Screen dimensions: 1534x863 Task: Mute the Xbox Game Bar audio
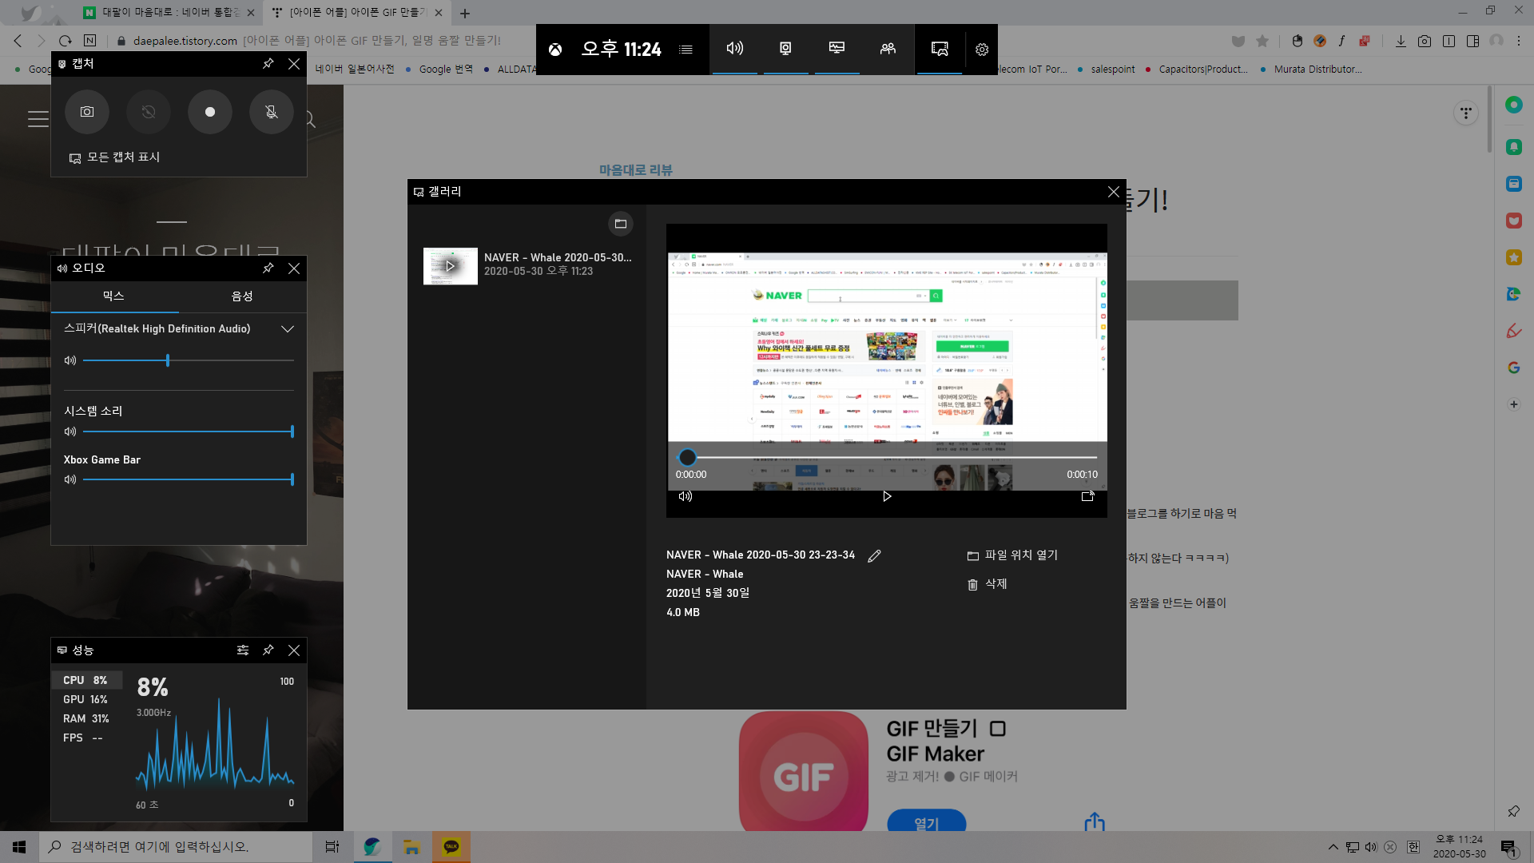[x=70, y=480]
